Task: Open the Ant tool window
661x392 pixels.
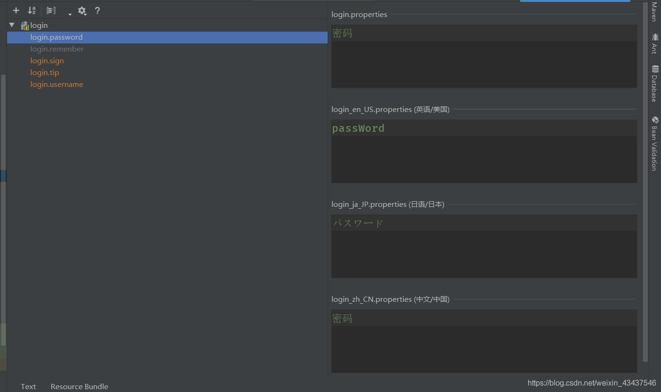Action: coord(654,43)
